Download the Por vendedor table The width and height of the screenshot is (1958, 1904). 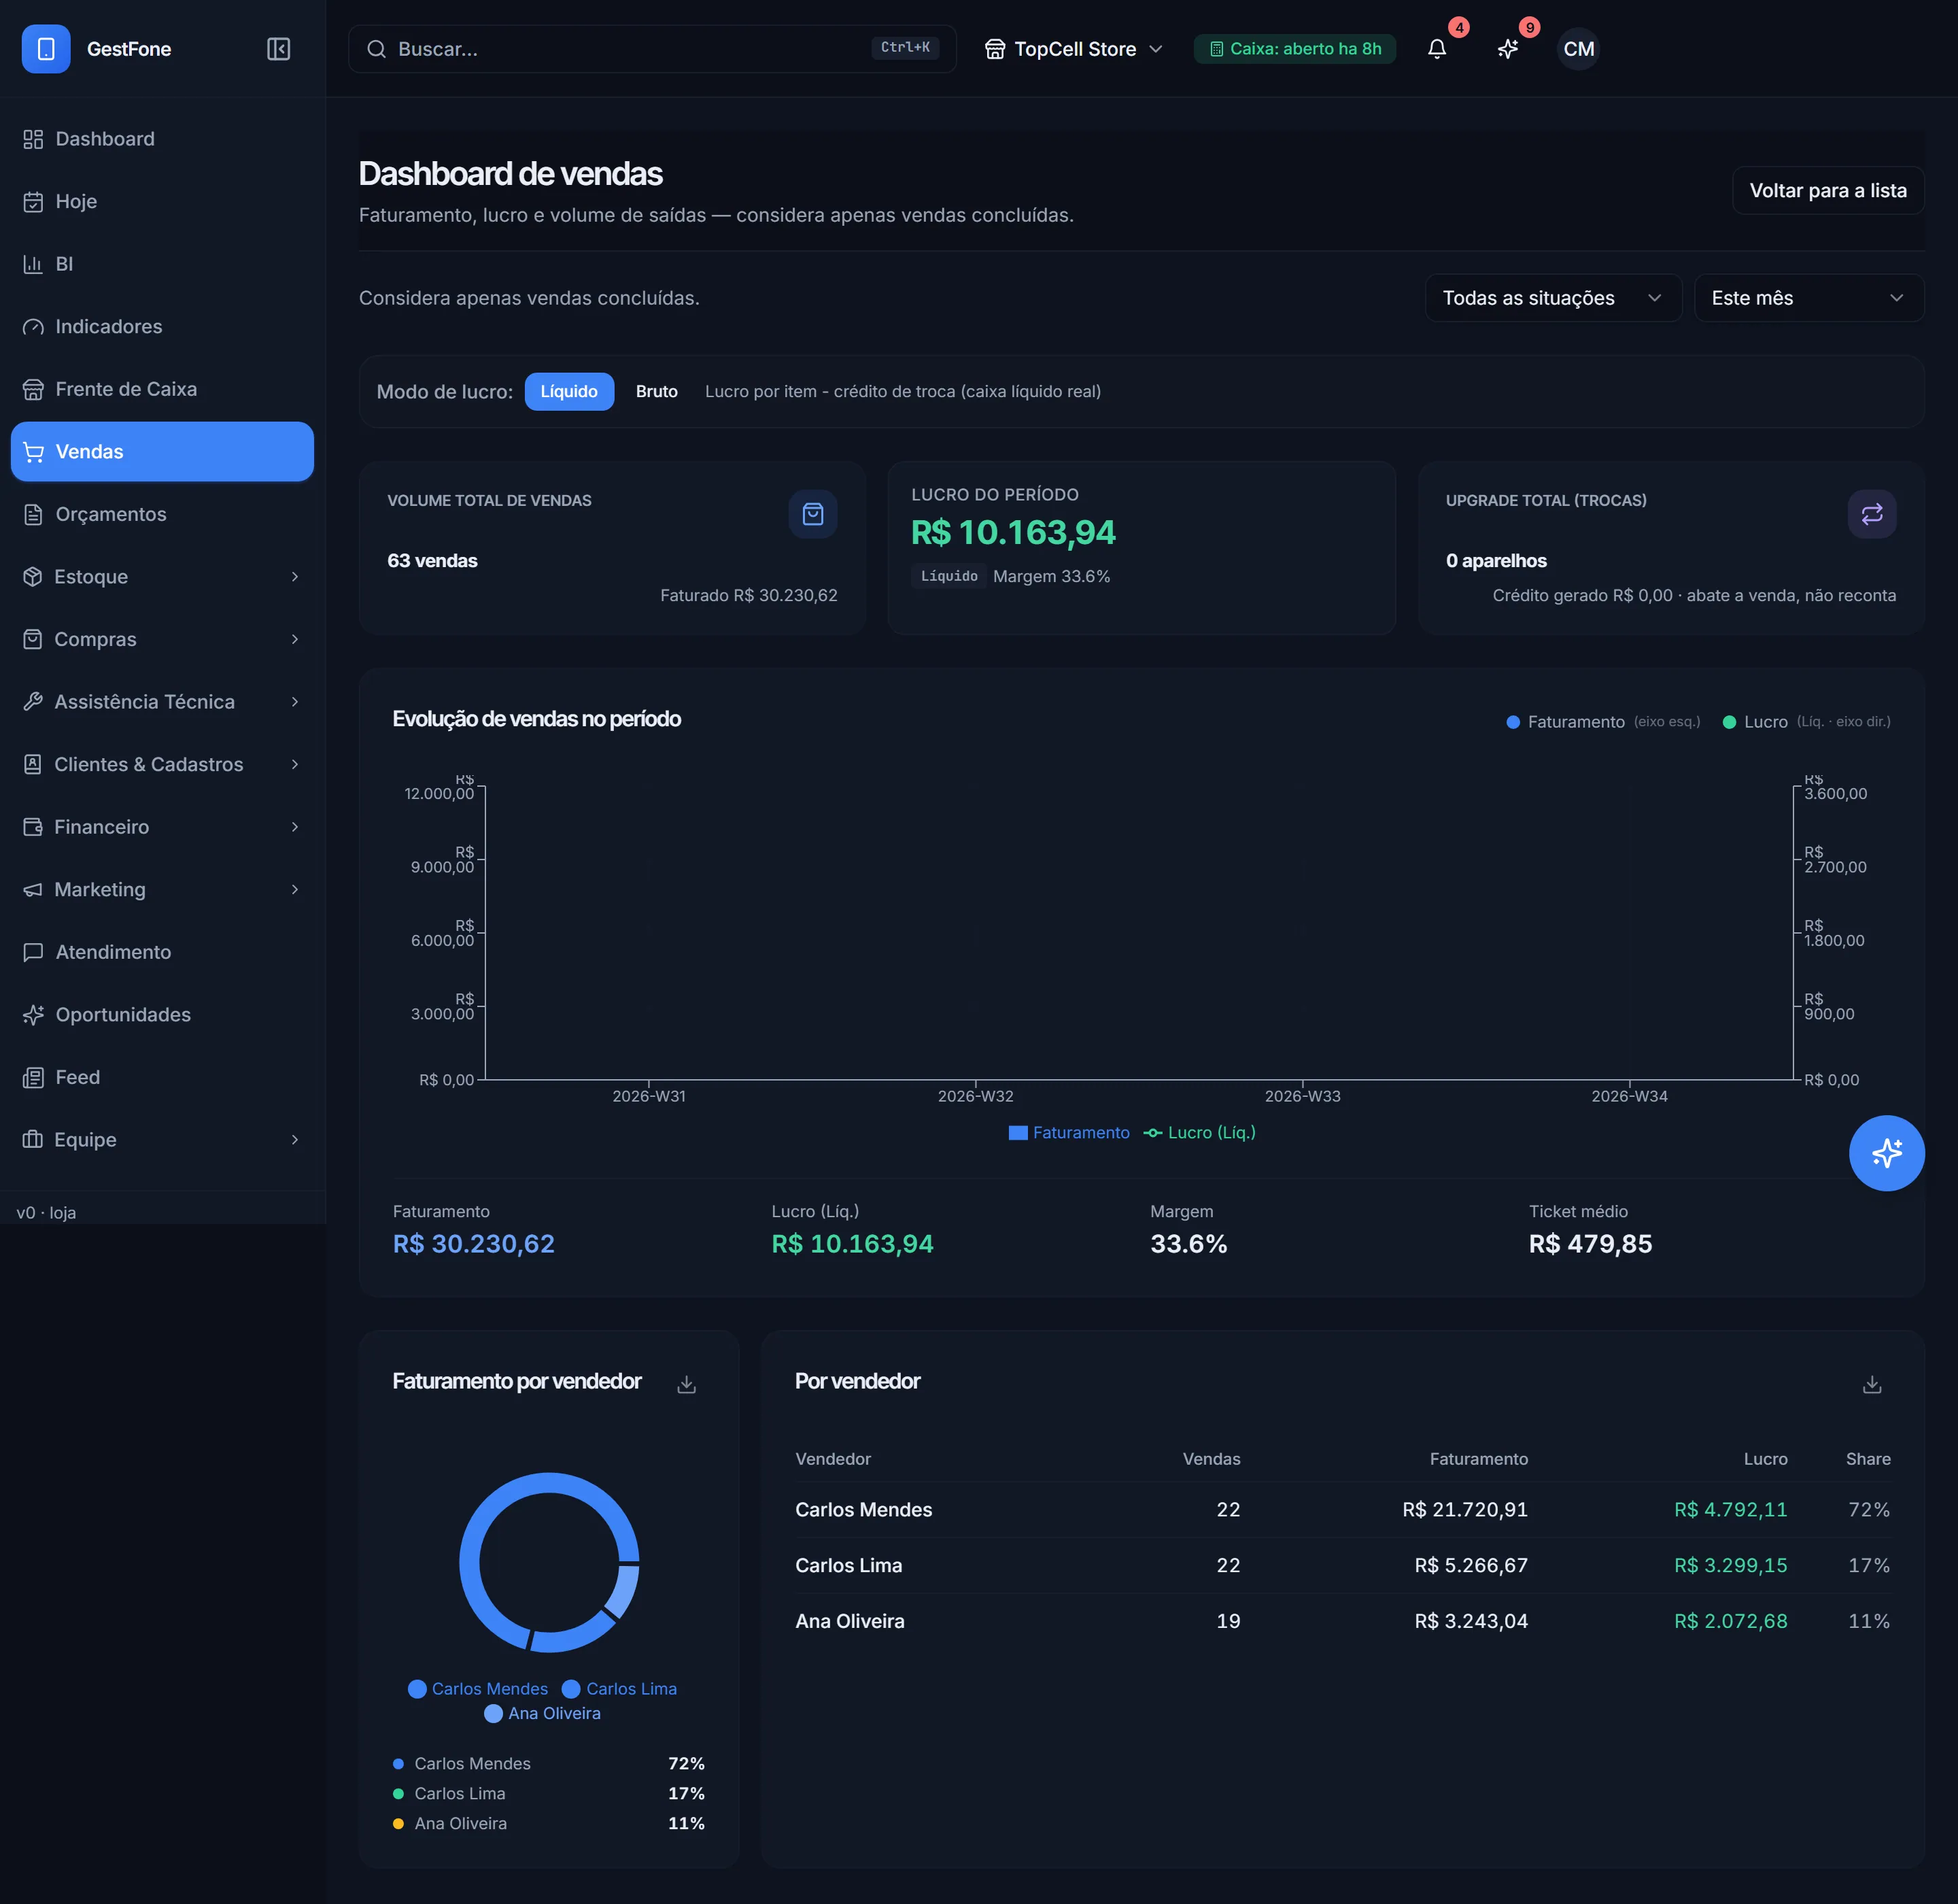(1872, 1384)
